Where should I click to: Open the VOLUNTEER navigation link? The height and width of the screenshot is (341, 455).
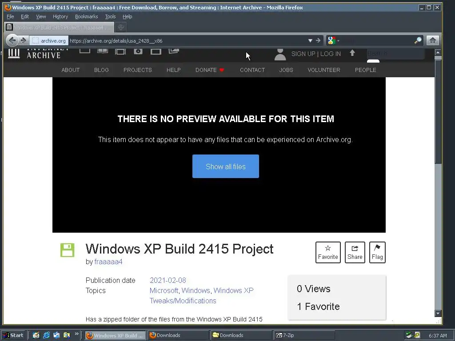click(324, 70)
